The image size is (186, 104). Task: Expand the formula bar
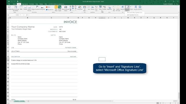pyautogui.click(x=178, y=15)
